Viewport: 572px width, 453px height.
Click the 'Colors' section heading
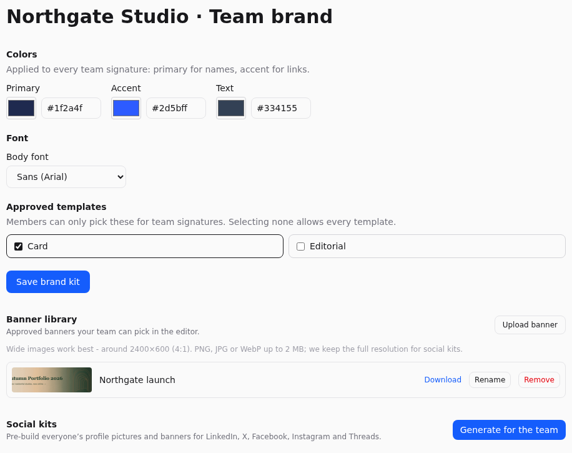pos(22,54)
